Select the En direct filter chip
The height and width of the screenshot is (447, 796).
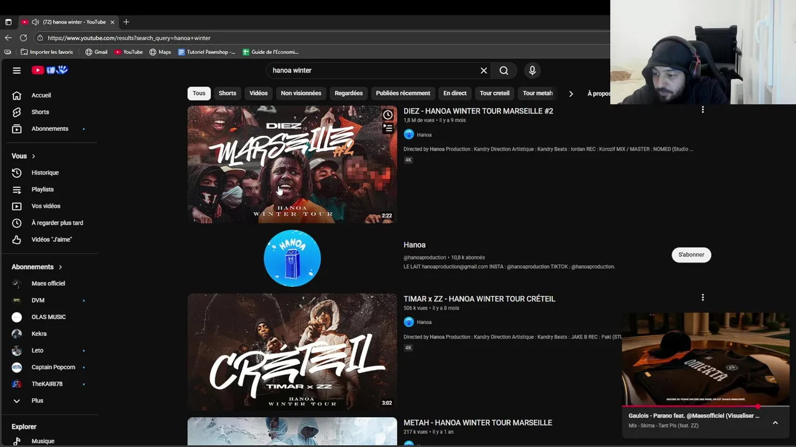(455, 93)
